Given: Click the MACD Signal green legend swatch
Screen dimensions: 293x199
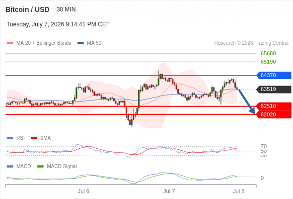Looking at the screenshot, I should tap(40, 167).
